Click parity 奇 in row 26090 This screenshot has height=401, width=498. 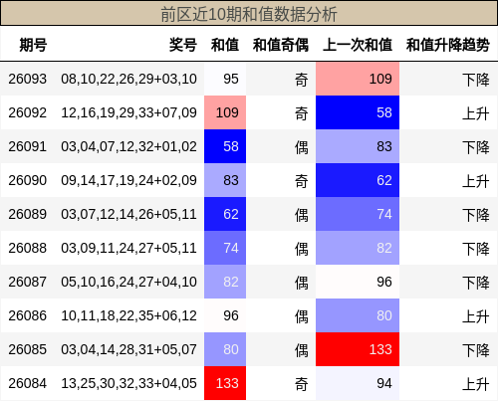pyautogui.click(x=302, y=181)
